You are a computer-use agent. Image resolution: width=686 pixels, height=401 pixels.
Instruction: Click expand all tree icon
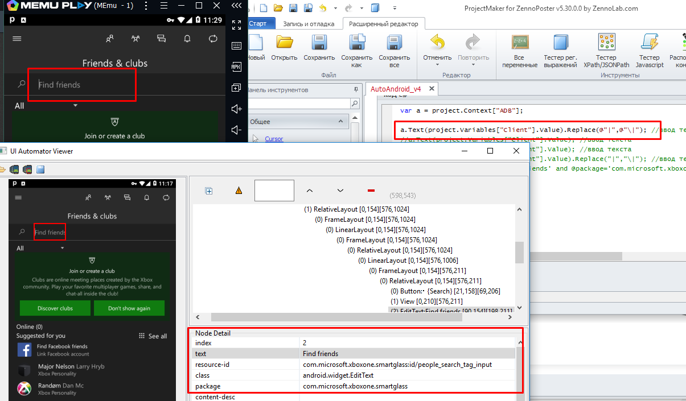(x=208, y=191)
